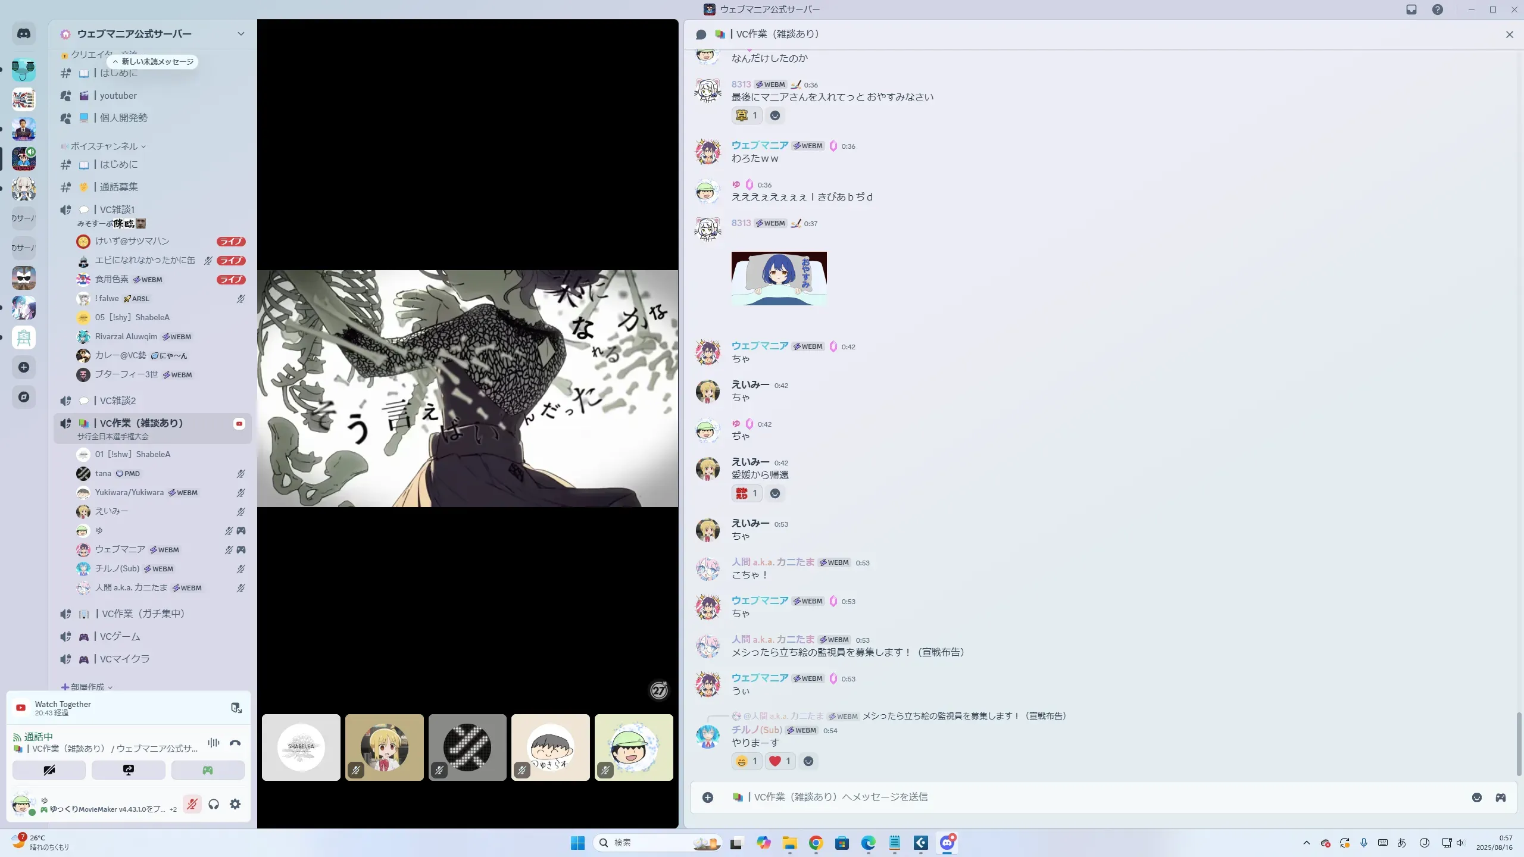
Task: Collapse the ボイスチャンネル category
Action: 105,146
